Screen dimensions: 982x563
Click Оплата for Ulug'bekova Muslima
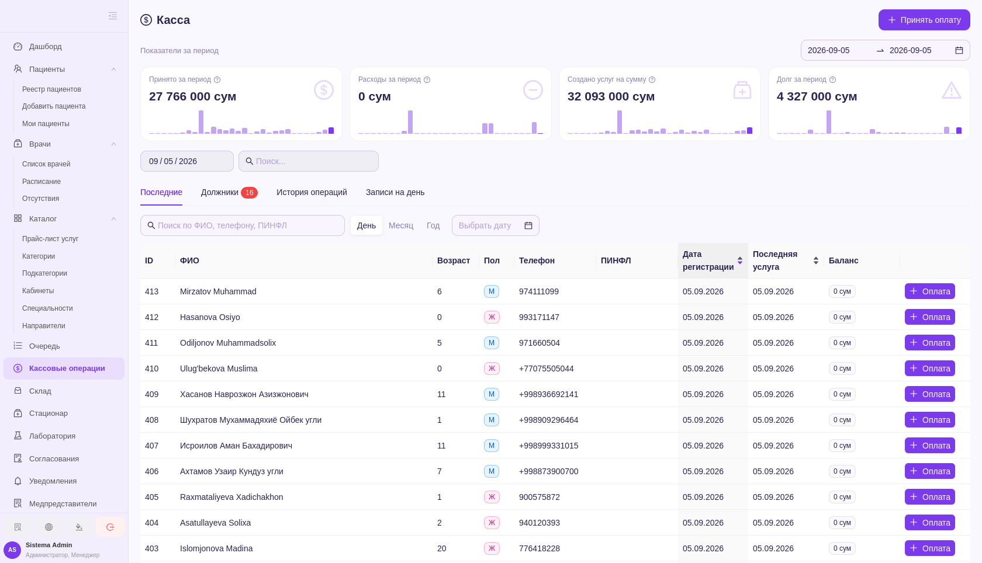[x=930, y=369]
